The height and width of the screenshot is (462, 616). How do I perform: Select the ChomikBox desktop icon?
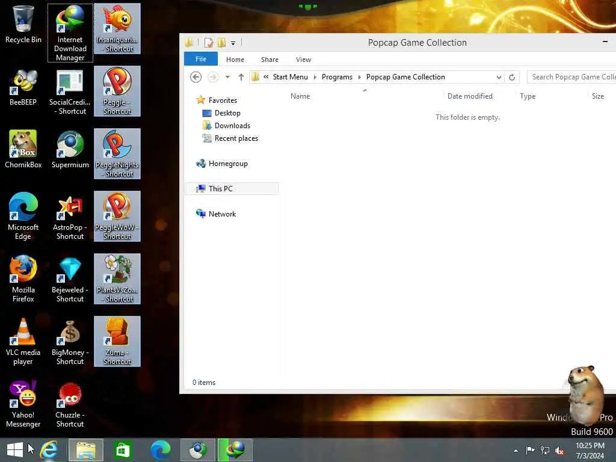pyautogui.click(x=23, y=149)
